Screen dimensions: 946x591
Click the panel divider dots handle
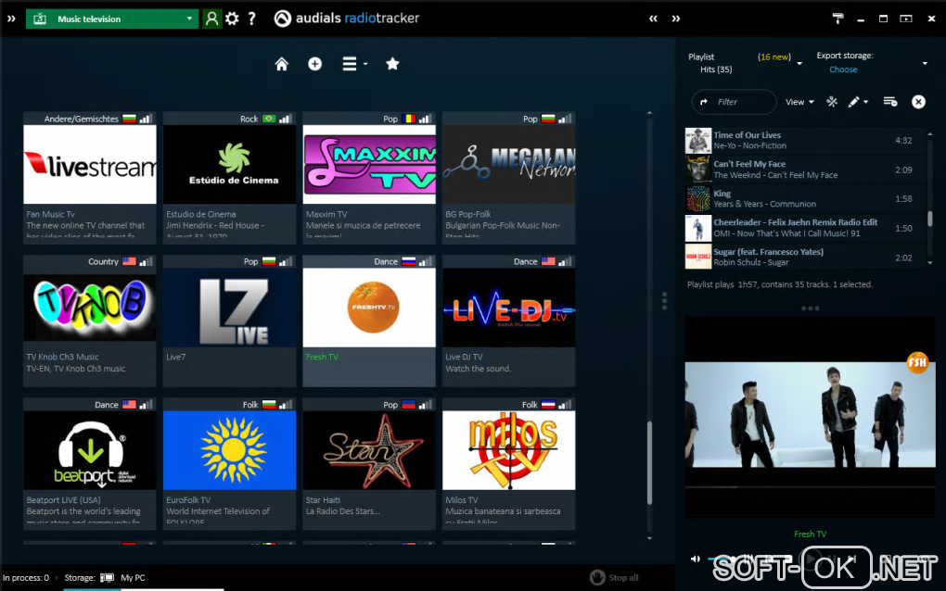(664, 301)
